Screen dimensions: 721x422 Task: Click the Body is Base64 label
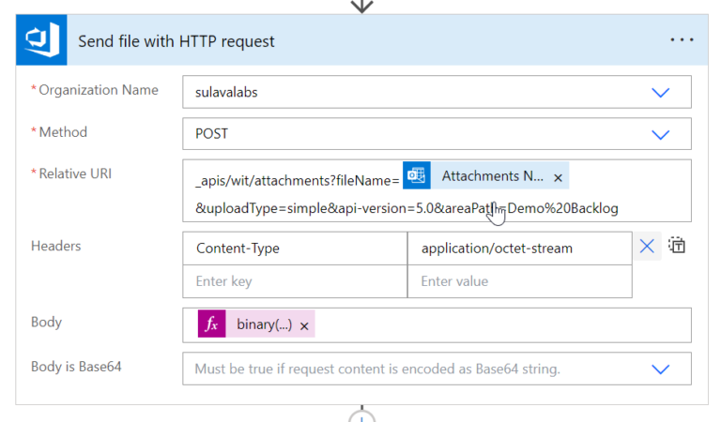[x=76, y=367]
